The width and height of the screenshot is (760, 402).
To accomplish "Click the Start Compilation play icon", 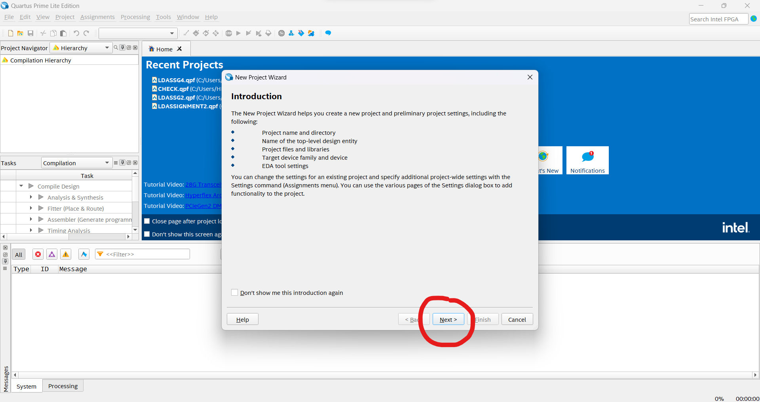I will click(238, 33).
